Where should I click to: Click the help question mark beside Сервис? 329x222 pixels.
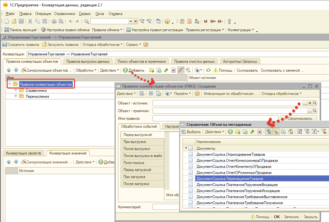coord(146,44)
